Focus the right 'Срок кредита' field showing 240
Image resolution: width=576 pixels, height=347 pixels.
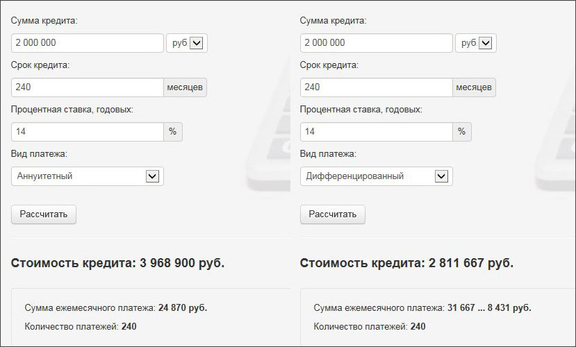(x=376, y=87)
